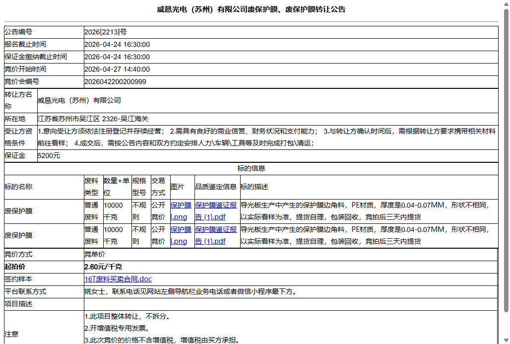Image resolution: width=510 pixels, height=344 pixels.
Task: Click the second row's 10000 千克 quantity cell
Action: pyautogui.click(x=117, y=236)
